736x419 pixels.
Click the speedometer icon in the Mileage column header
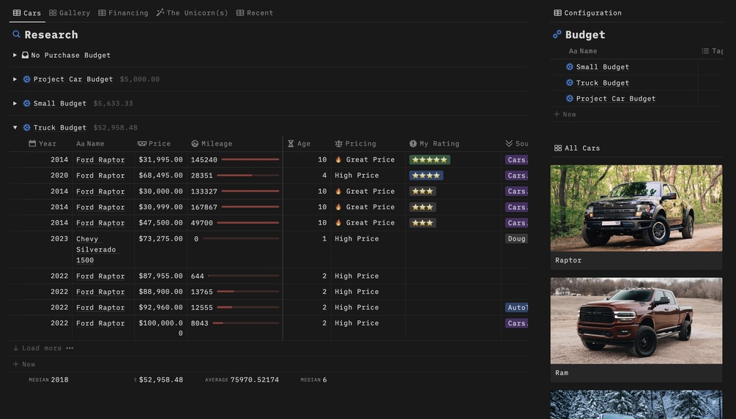(x=195, y=144)
